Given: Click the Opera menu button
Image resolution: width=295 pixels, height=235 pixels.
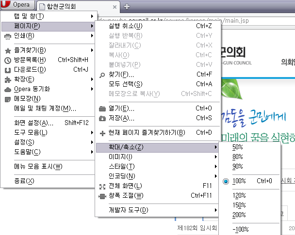Looking at the screenshot, I should (17, 5).
